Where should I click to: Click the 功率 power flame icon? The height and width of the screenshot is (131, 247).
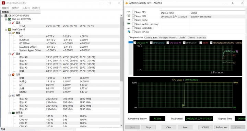pos(13,75)
